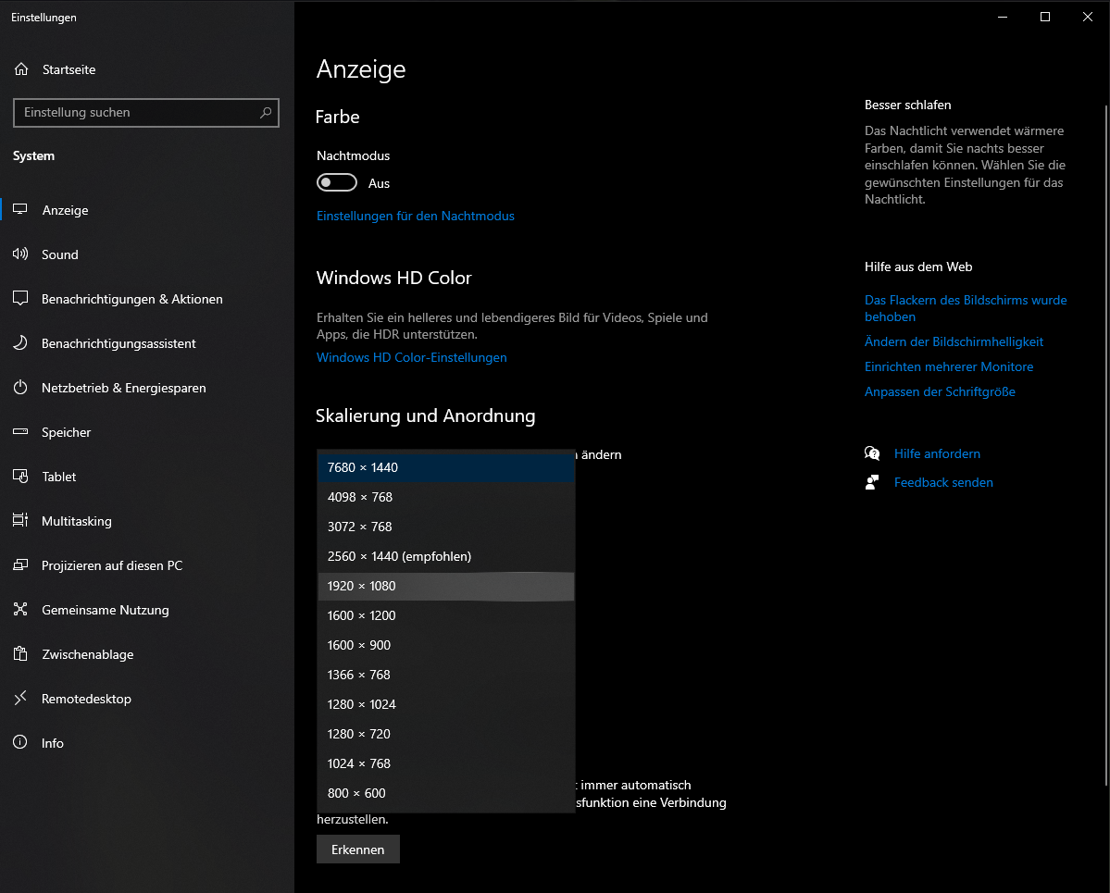Click the search magnifier icon

pyautogui.click(x=266, y=113)
